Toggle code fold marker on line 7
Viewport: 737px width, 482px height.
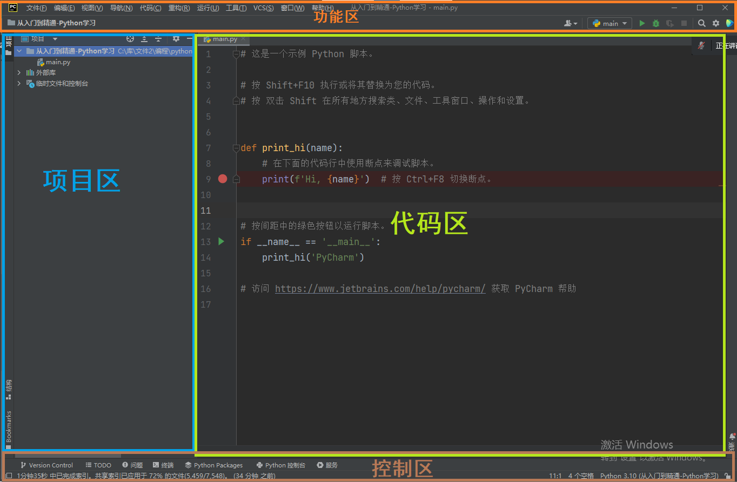coord(236,148)
